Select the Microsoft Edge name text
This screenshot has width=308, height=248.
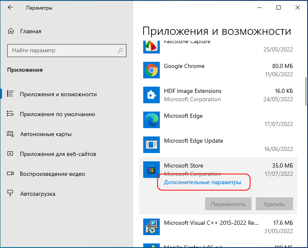(x=183, y=116)
